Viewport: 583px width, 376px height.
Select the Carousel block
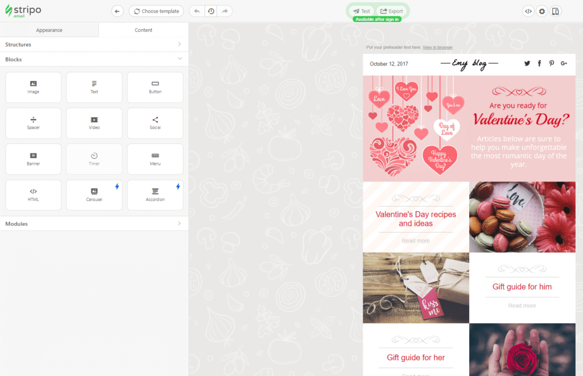(x=94, y=195)
